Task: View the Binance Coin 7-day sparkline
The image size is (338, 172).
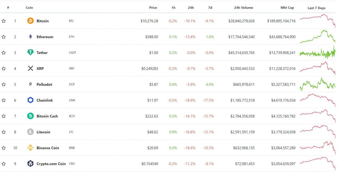Action: tap(317, 147)
